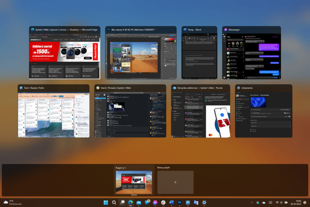Switch to the Tech i Nauka Trello window

pyautogui.click(x=54, y=111)
